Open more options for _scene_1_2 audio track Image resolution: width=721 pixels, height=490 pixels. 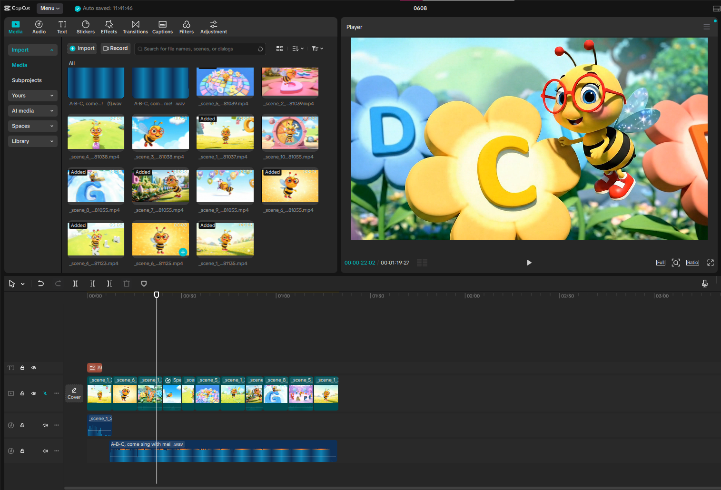(57, 425)
